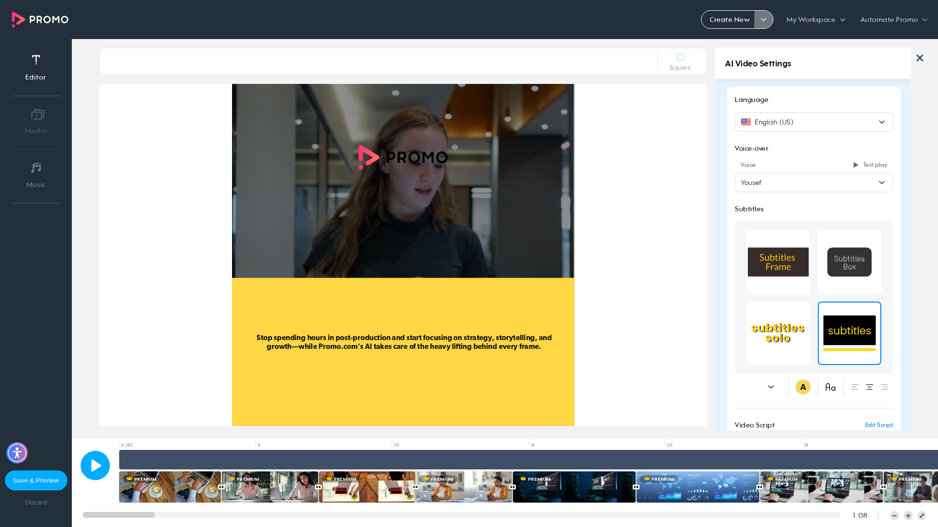Select the Square aspect ratio option
938x527 pixels.
680,62
